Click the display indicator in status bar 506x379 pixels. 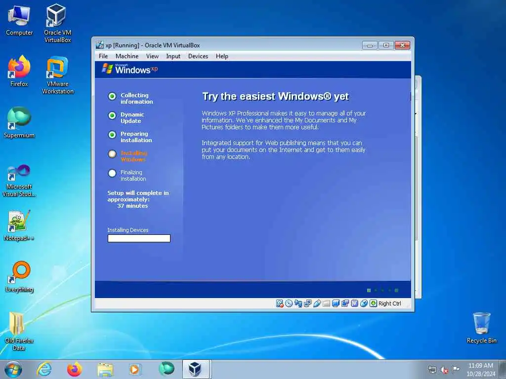[x=336, y=303]
